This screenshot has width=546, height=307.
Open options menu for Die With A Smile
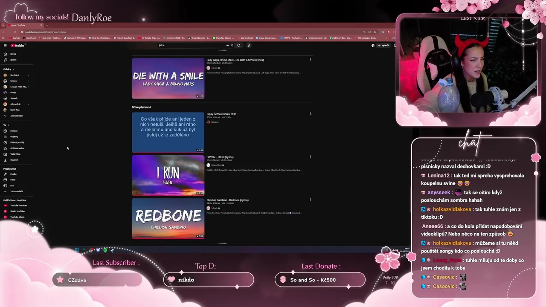pos(310,59)
